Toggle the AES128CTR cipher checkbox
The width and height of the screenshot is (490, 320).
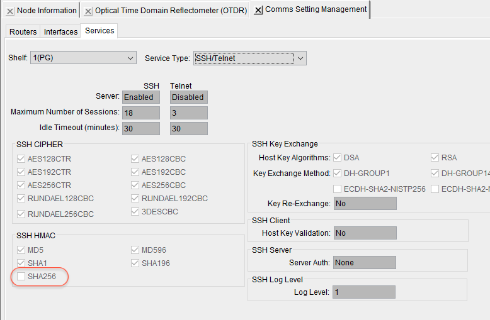click(x=21, y=159)
